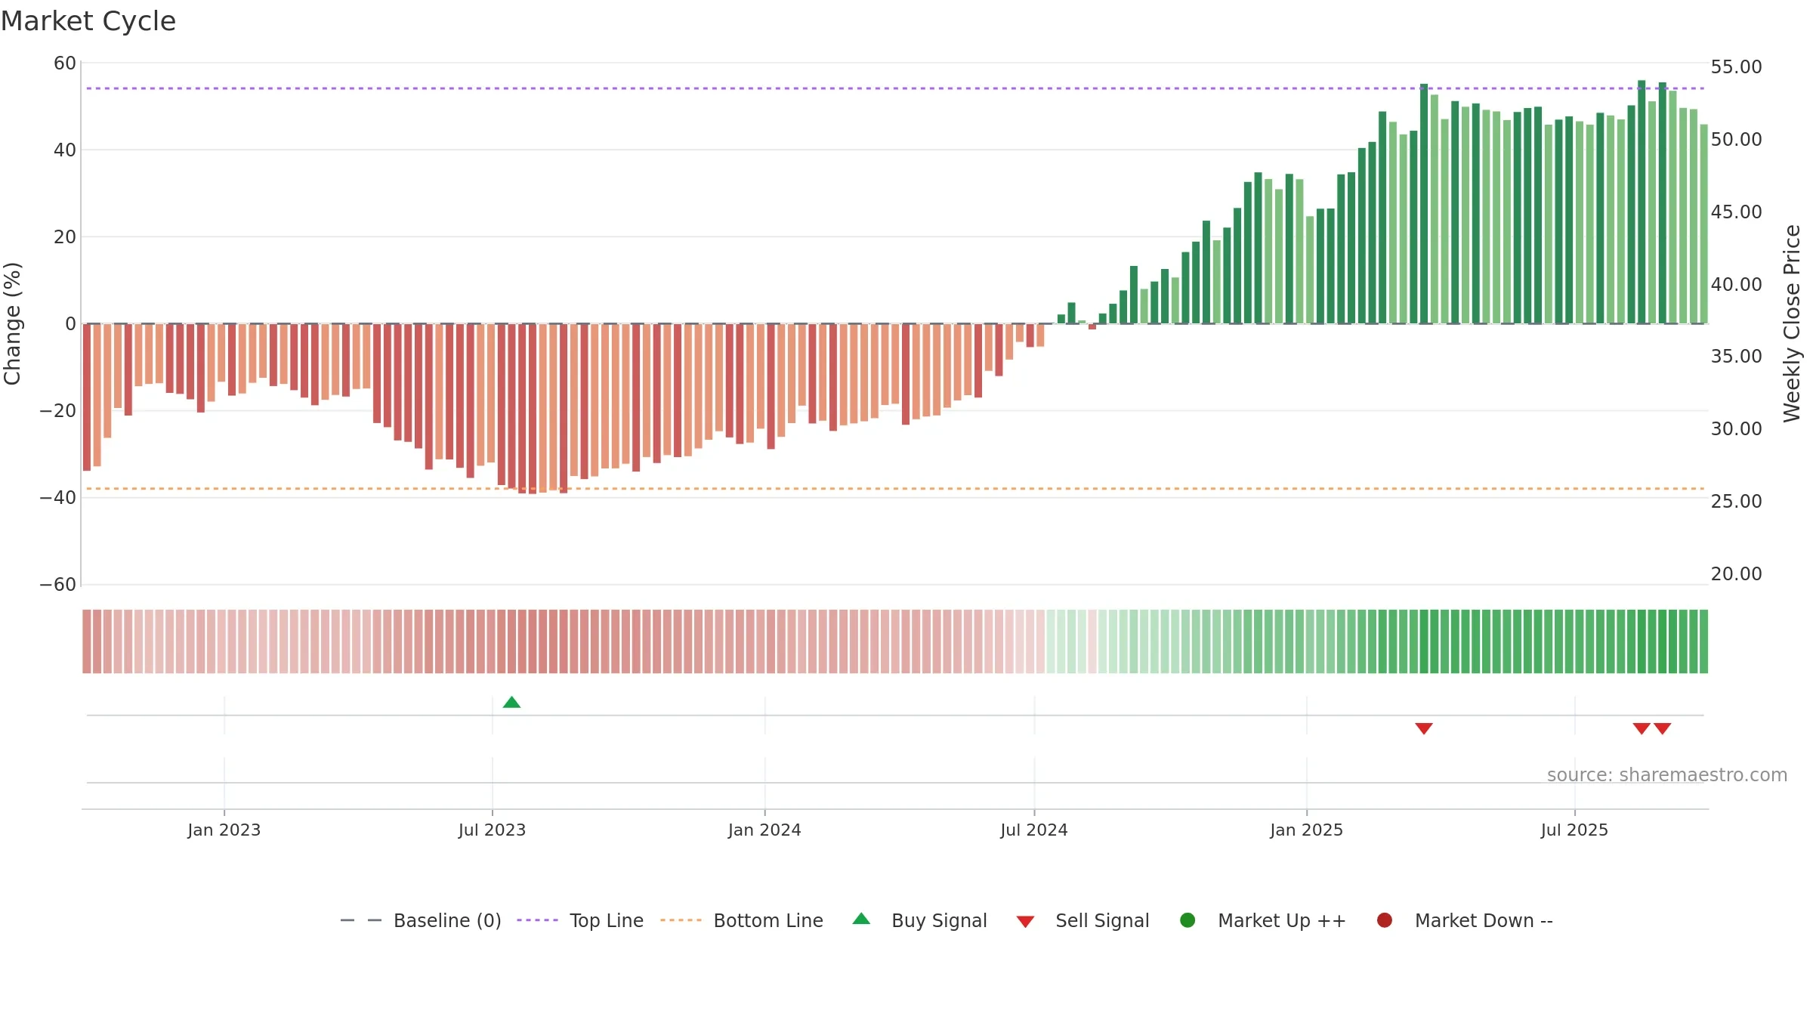Screen dimensions: 1813x1020
Task: Click the orange dotted Bottom Line legend sample
Action: click(681, 920)
